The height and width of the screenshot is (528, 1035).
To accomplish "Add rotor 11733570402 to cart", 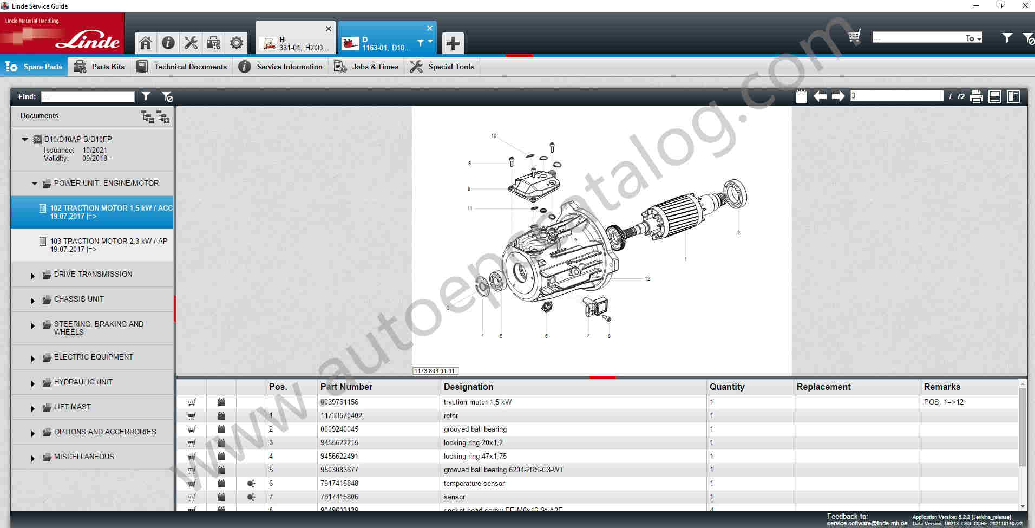I will (192, 416).
